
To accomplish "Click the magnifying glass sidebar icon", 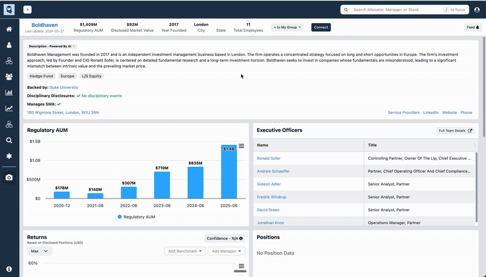I will 9,140.
